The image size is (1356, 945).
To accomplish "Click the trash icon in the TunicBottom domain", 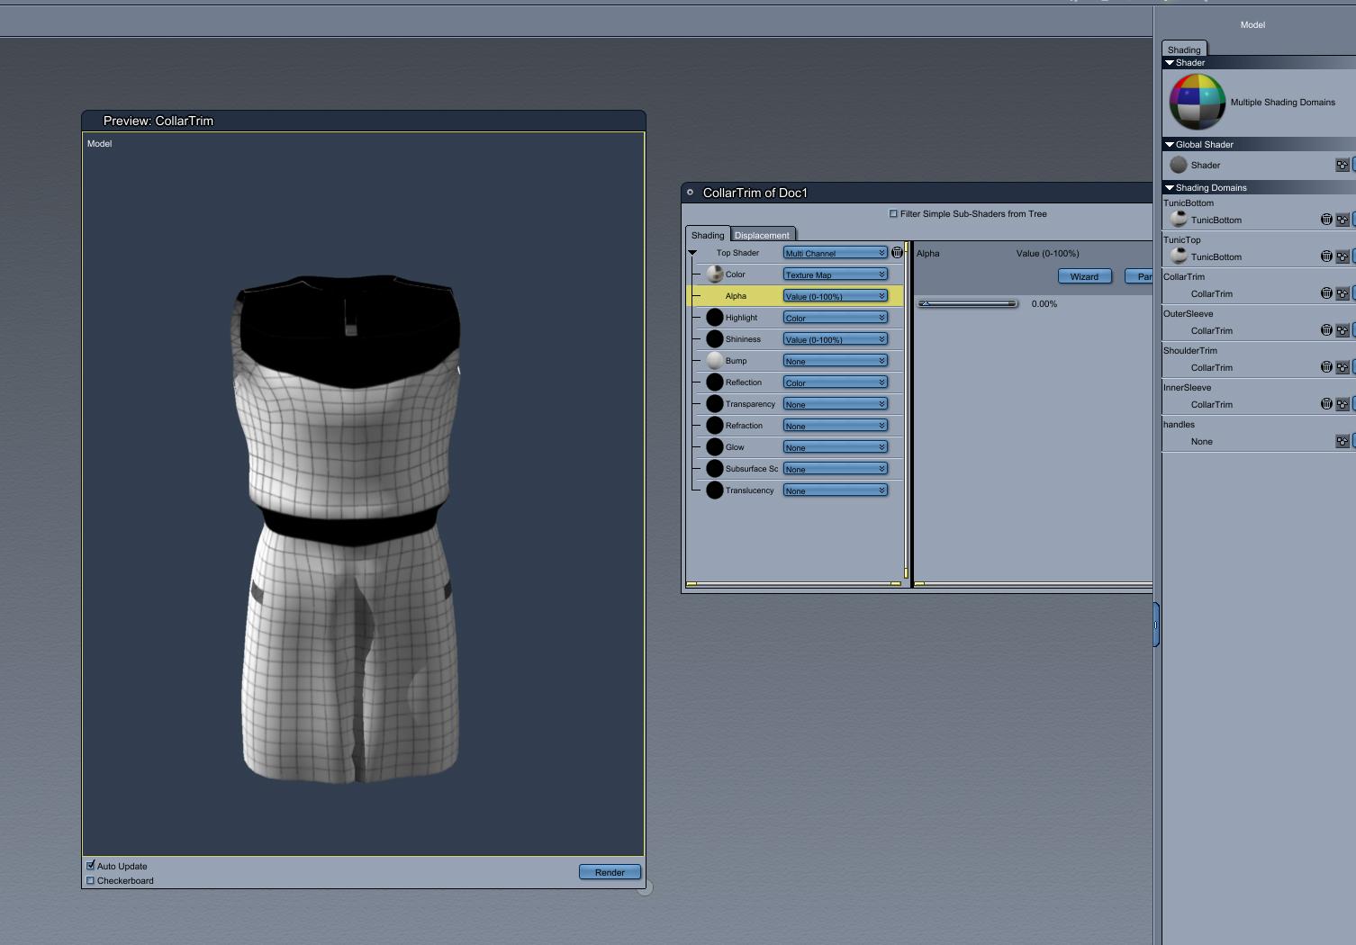I will [1326, 220].
